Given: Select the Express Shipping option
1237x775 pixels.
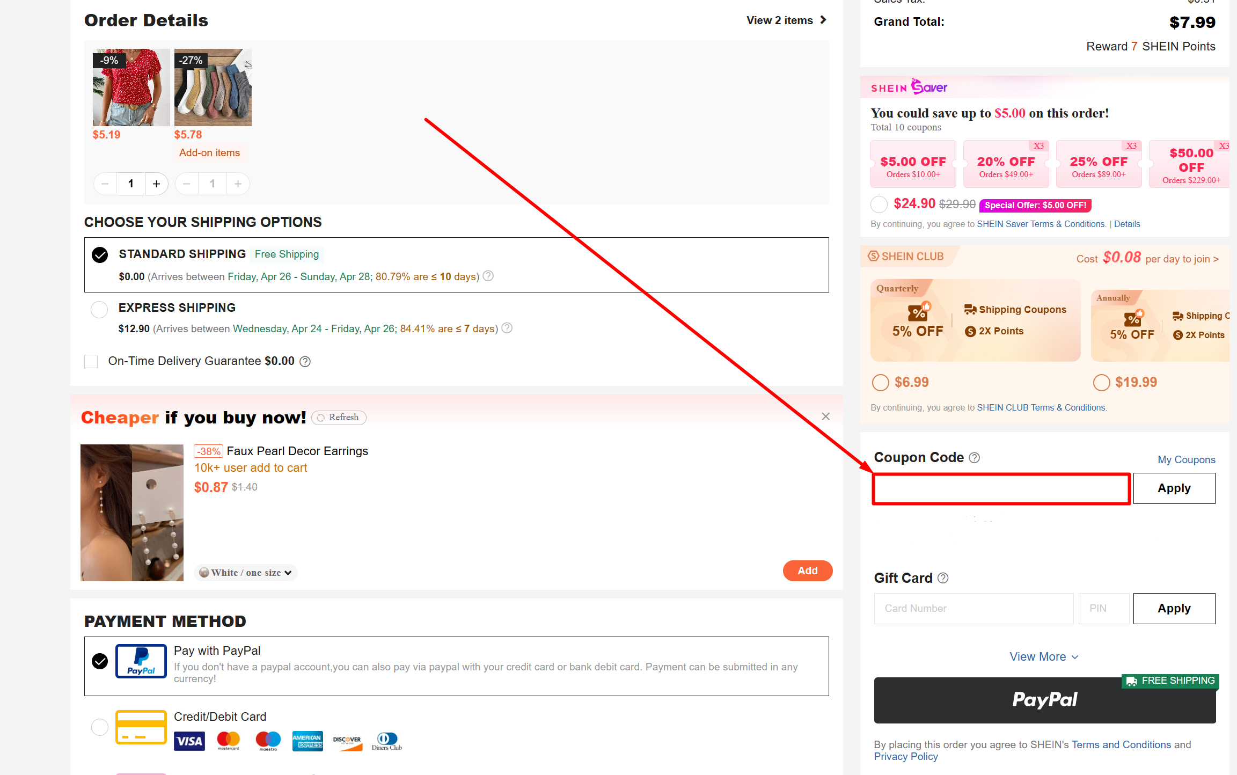Looking at the screenshot, I should pyautogui.click(x=99, y=309).
